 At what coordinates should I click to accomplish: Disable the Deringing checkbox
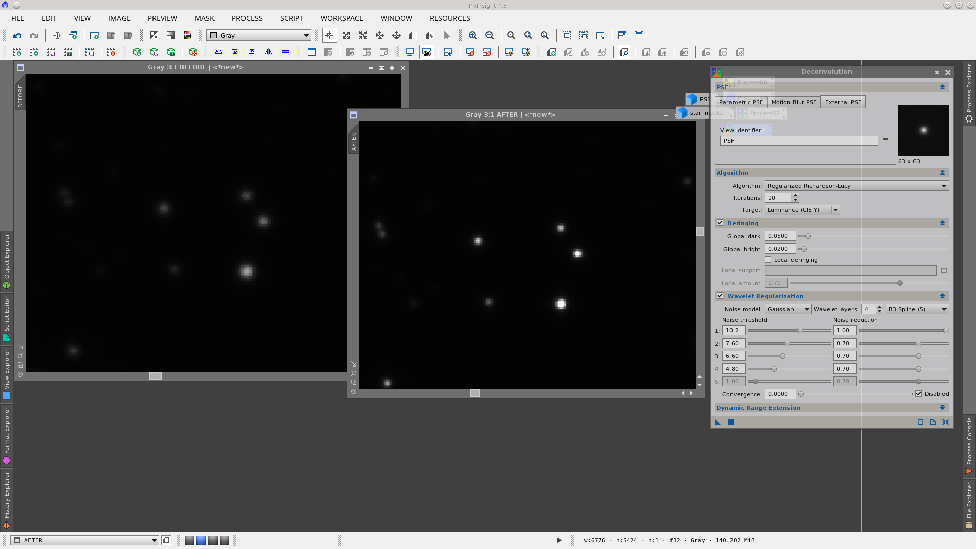[720, 223]
